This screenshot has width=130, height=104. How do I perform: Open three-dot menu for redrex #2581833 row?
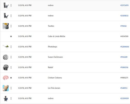(11, 16)
